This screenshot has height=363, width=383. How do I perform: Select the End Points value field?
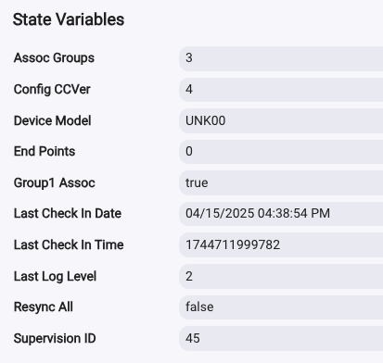[281, 152]
